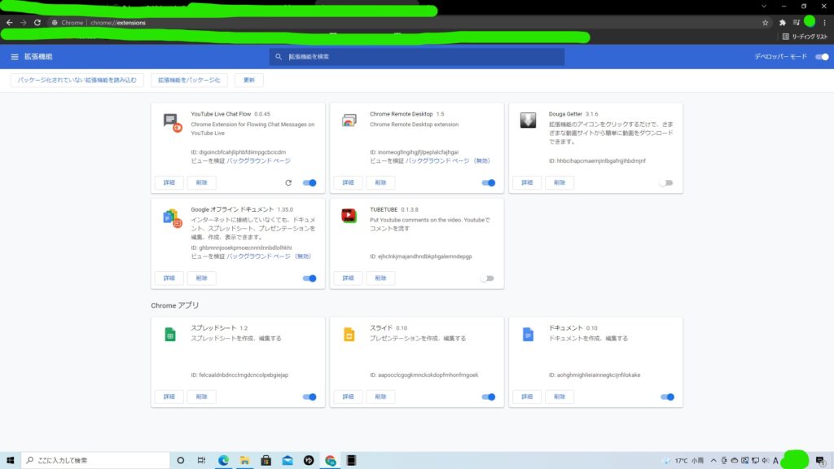Click the スプレッドシート app icon
The width and height of the screenshot is (834, 469).
point(170,335)
